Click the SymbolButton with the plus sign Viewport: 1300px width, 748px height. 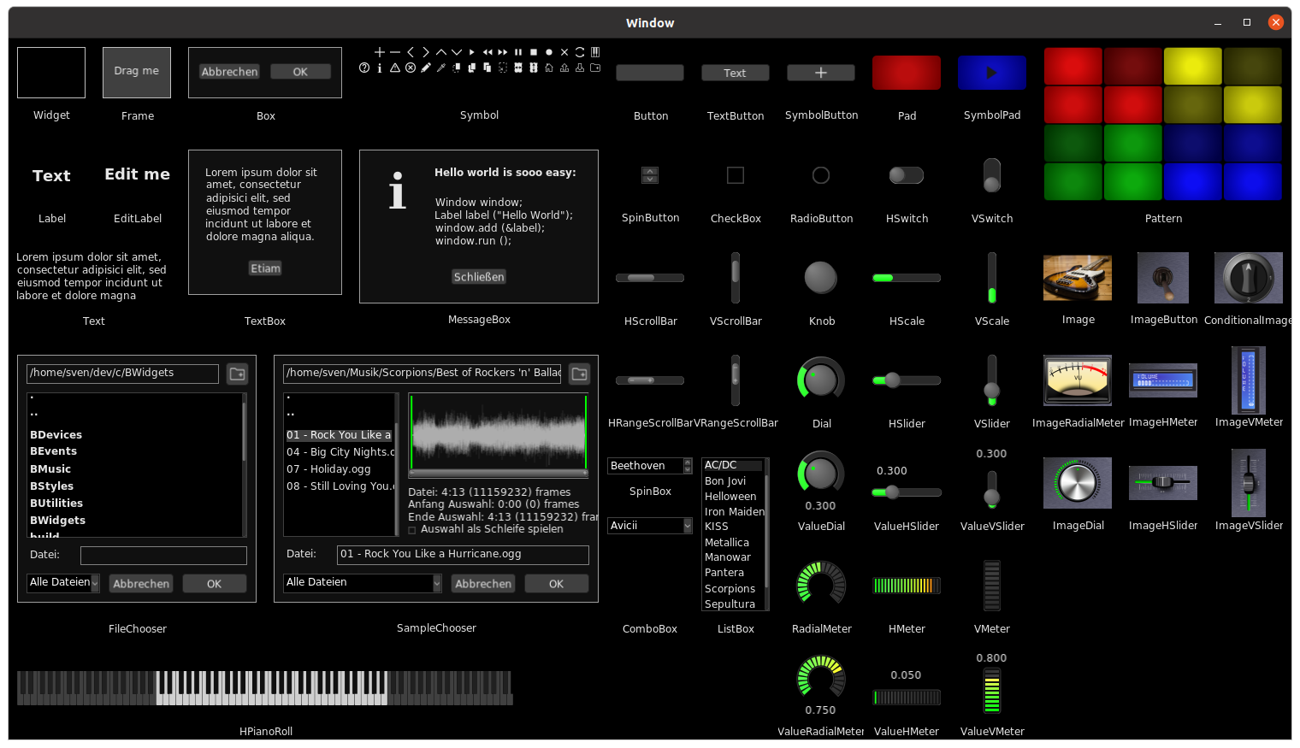coord(821,73)
